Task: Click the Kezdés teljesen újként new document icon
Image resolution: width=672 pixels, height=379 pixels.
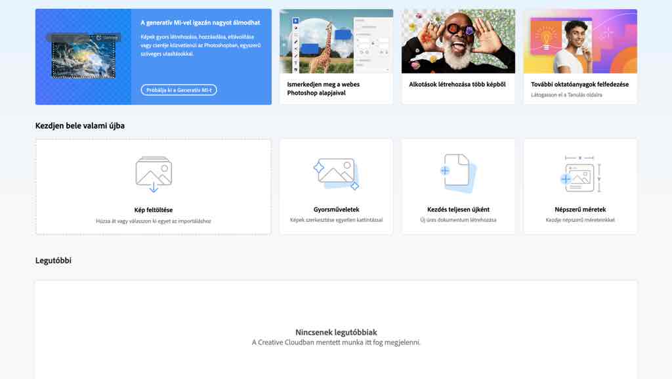Action: point(458,173)
